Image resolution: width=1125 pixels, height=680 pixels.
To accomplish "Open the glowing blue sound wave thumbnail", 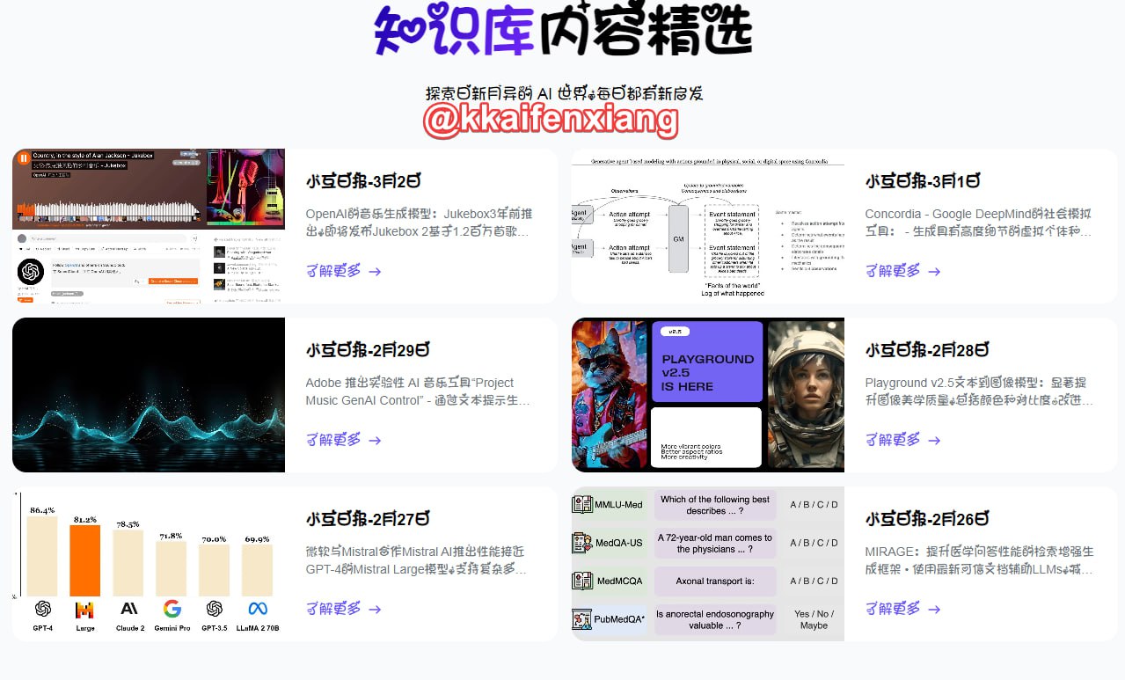I will point(149,395).
